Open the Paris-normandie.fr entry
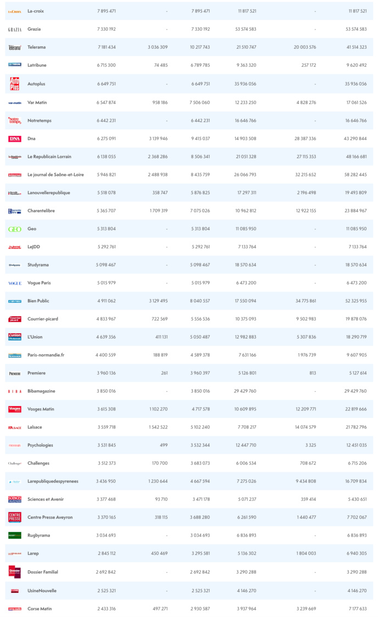This screenshot has width=378, height=617. 46,355
